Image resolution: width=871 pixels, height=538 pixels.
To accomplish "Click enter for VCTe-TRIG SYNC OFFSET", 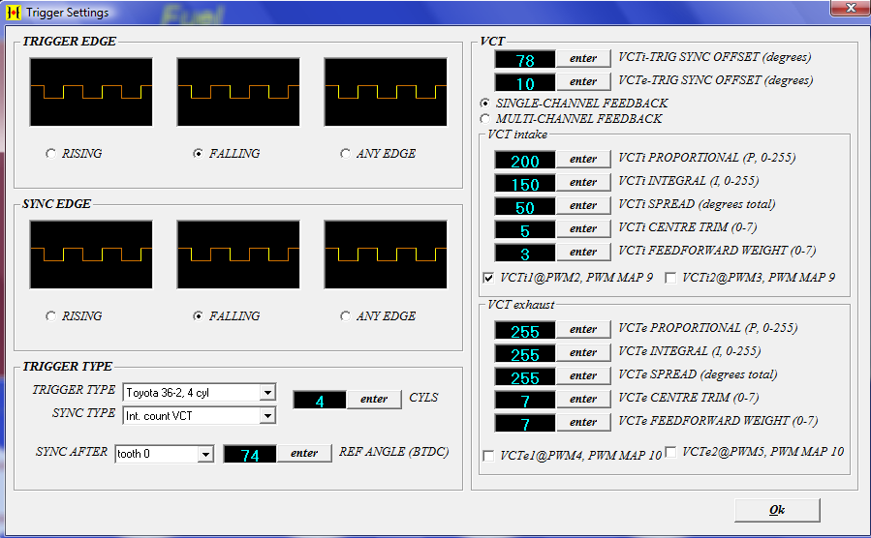I will [583, 82].
